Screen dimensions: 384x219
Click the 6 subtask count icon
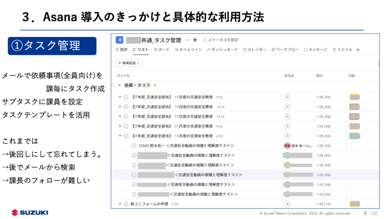[220, 136]
